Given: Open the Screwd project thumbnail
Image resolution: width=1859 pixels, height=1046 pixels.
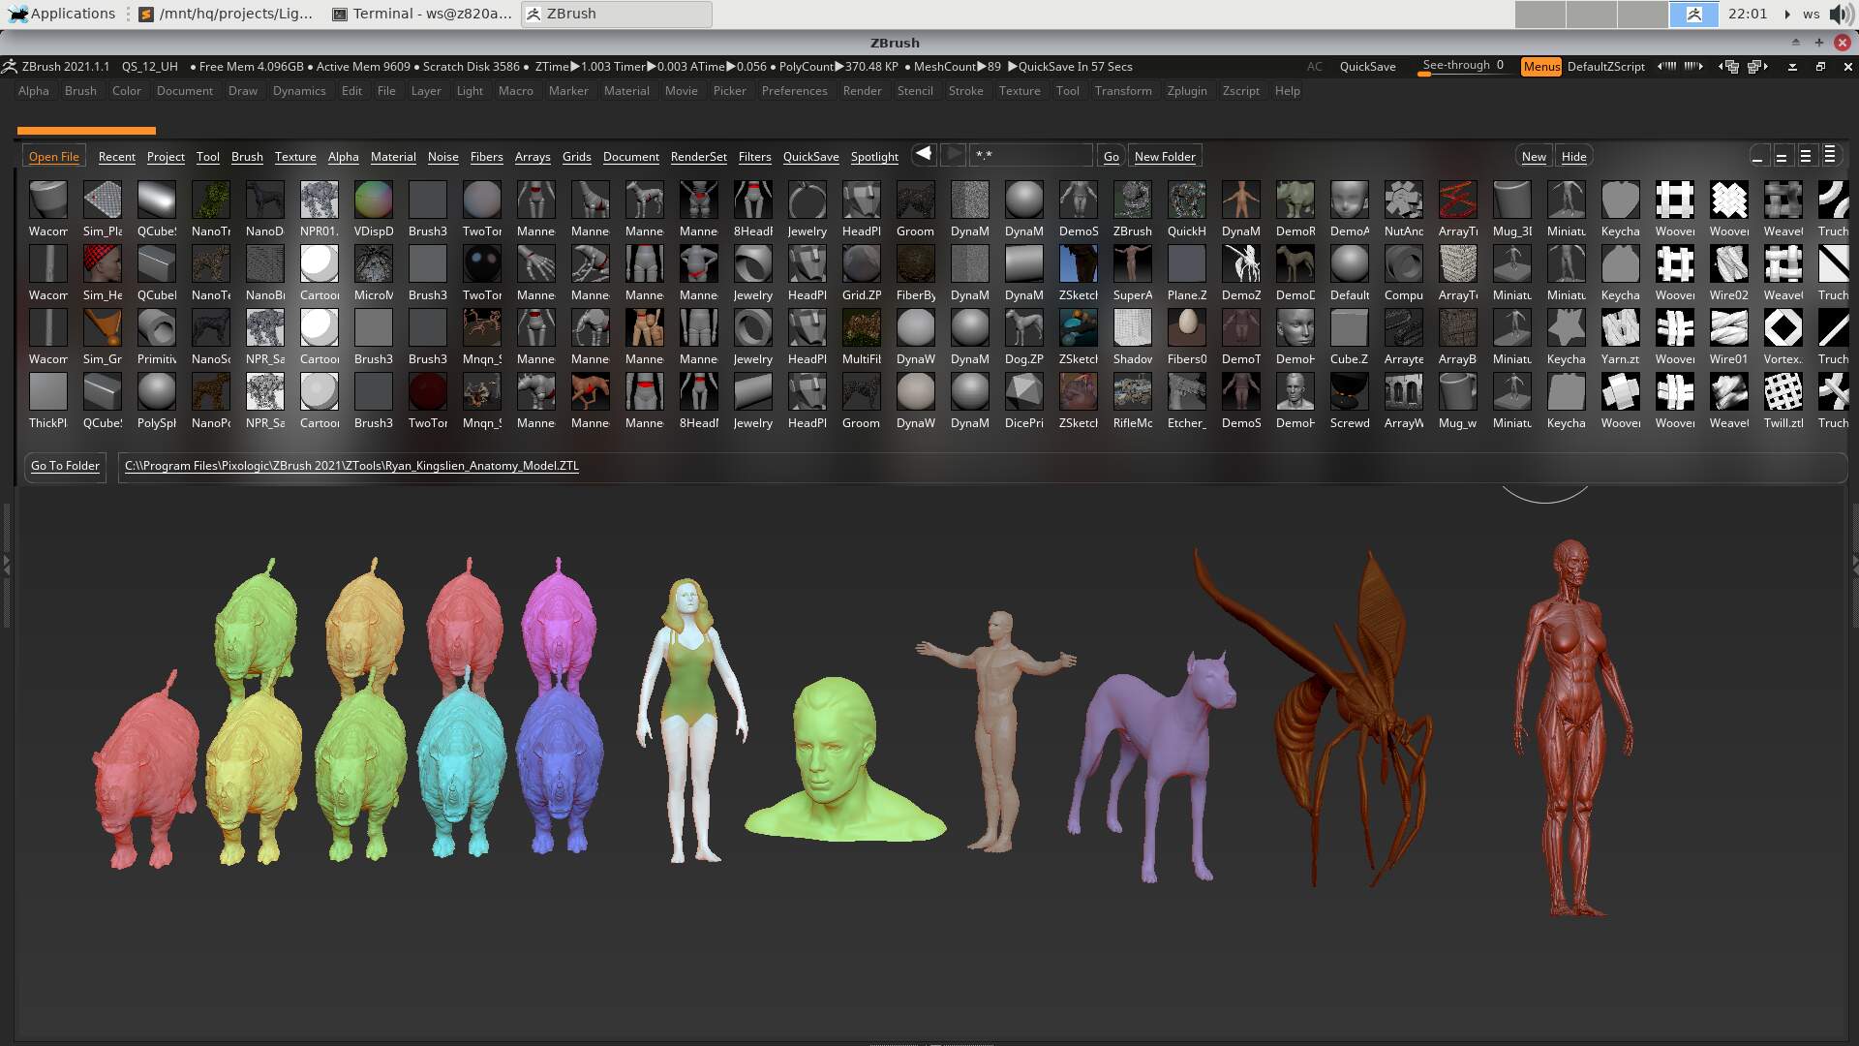Looking at the screenshot, I should pos(1349,391).
